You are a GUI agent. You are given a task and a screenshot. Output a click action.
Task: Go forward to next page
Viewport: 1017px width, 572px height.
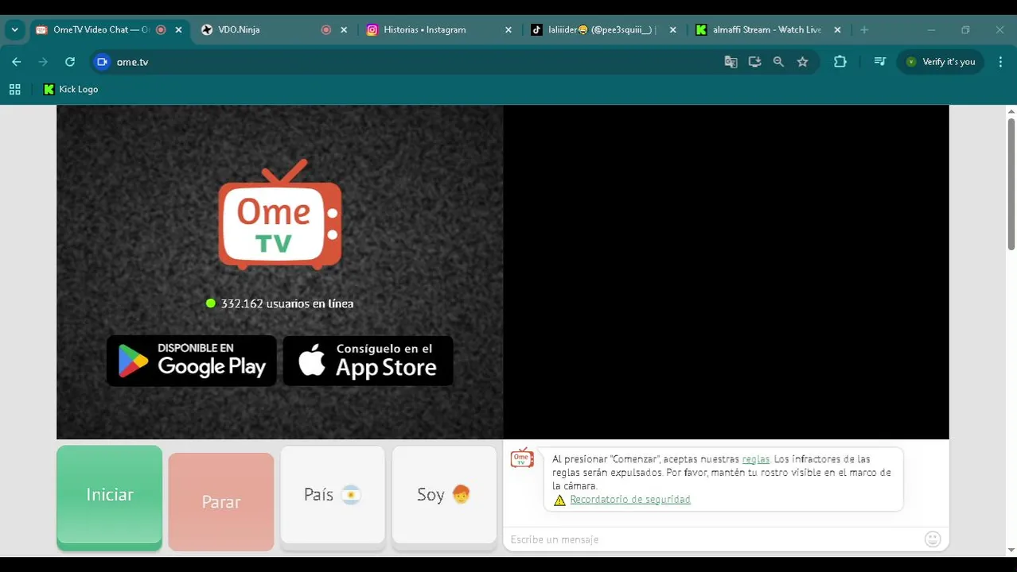click(x=43, y=62)
